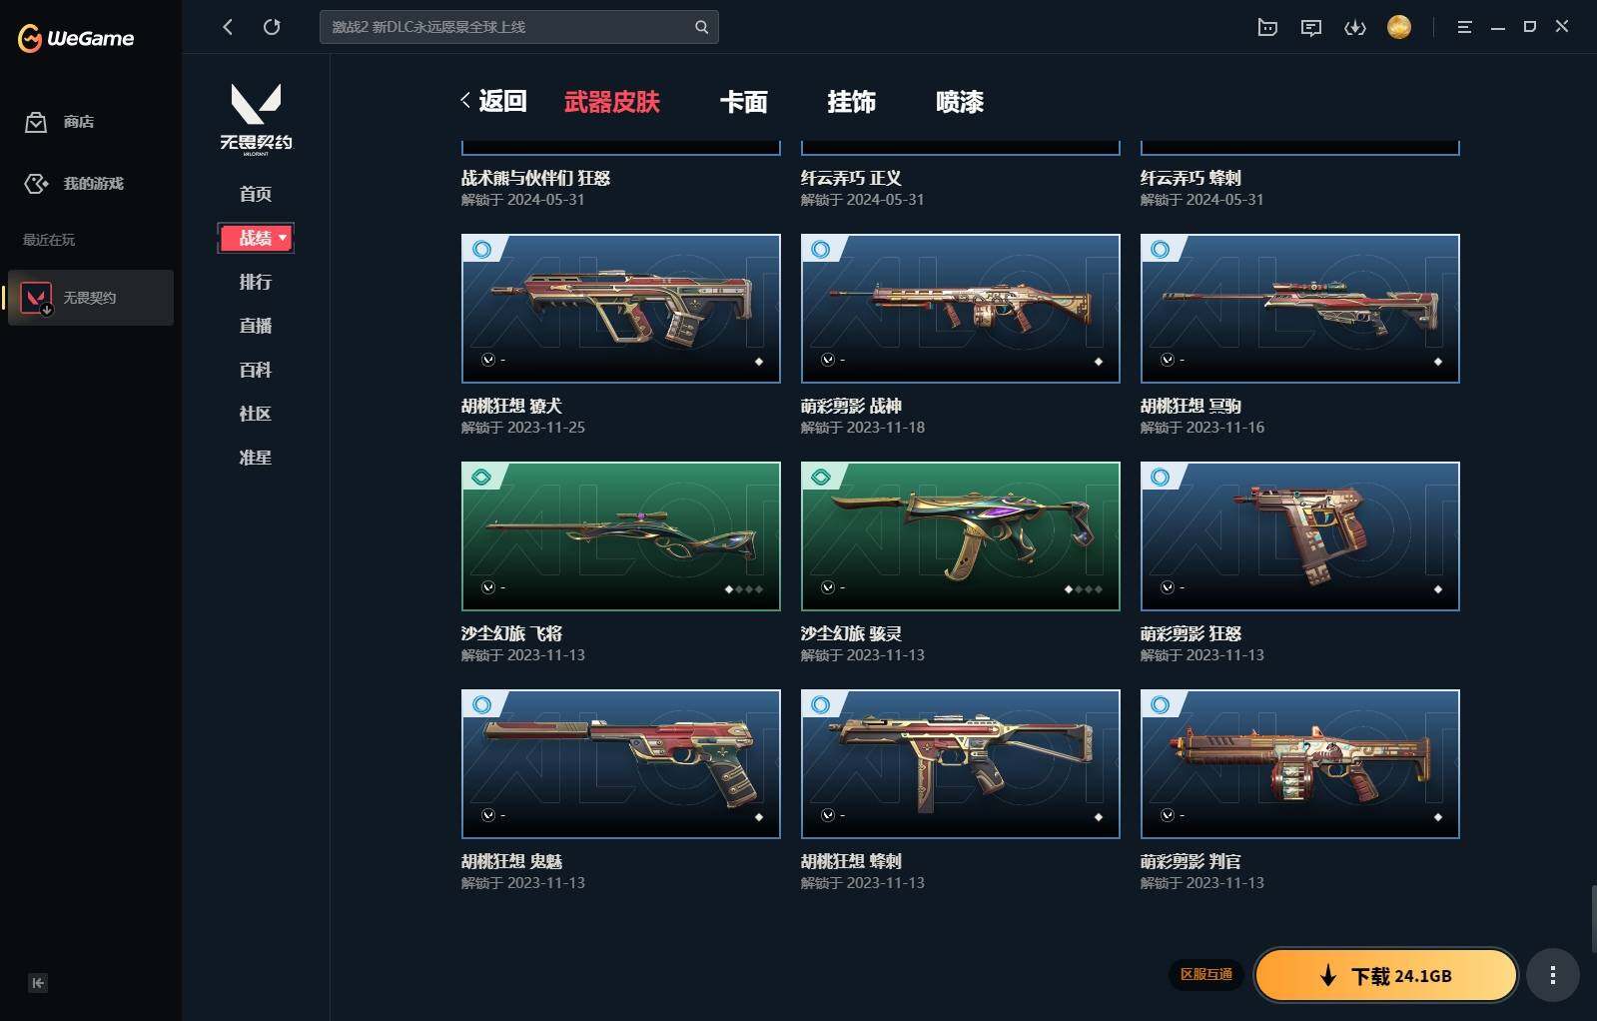Open the 胡桃狂想 鬼魅 skin thumbnail
Image resolution: width=1597 pixels, height=1021 pixels.
[621, 764]
